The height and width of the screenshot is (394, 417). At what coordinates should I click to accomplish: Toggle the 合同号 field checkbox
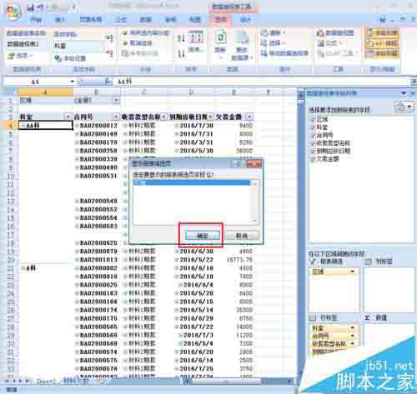(313, 135)
